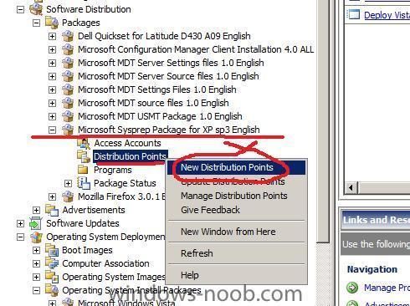
Task: Select Refresh in the context menu
Action: pyautogui.click(x=236, y=253)
